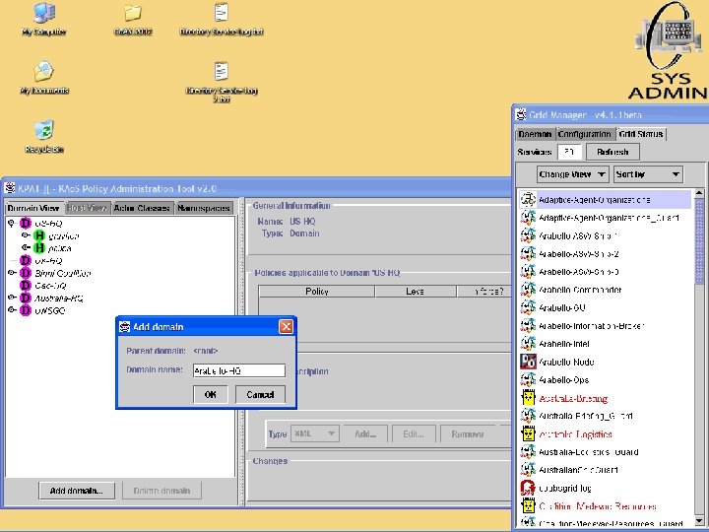This screenshot has height=532, width=709.
Task: Click the Policy column header
Action: tap(316, 292)
